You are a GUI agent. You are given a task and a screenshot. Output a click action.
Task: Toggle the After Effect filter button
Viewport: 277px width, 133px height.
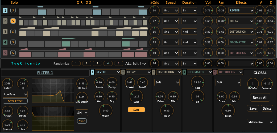(x=15, y=101)
